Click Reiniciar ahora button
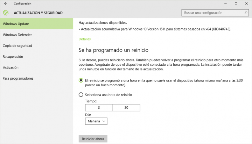The height and width of the screenshot is (144, 252). [x=93, y=139]
